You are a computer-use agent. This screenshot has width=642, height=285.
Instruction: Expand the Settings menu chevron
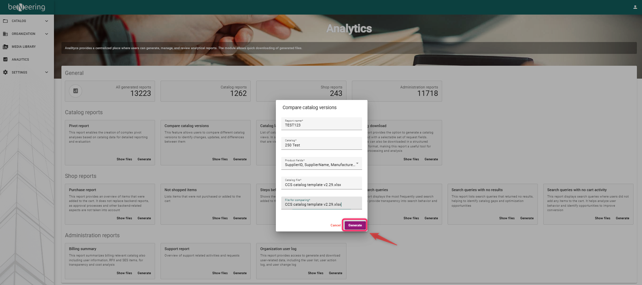(46, 73)
